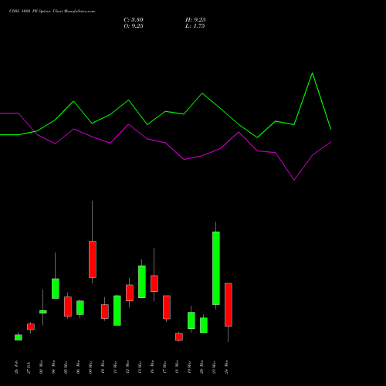Click the '04 Mar' date label
This screenshot has height=386, width=386.
click(x=54, y=367)
